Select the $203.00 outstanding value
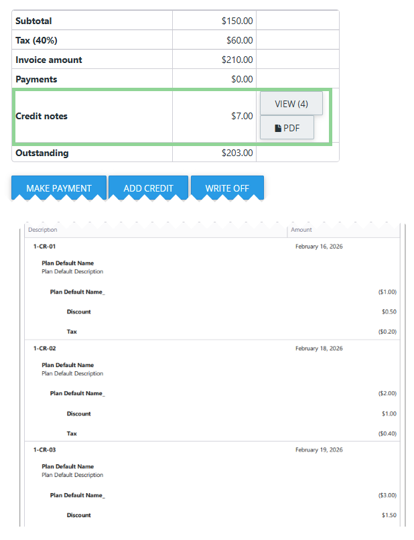Screen dimensions: 414x540 point(237,153)
